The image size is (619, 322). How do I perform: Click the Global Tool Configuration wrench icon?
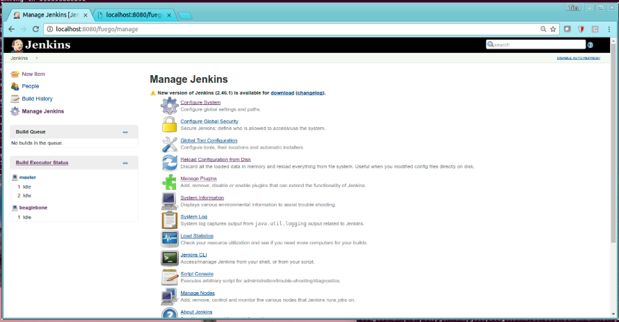pyautogui.click(x=170, y=144)
